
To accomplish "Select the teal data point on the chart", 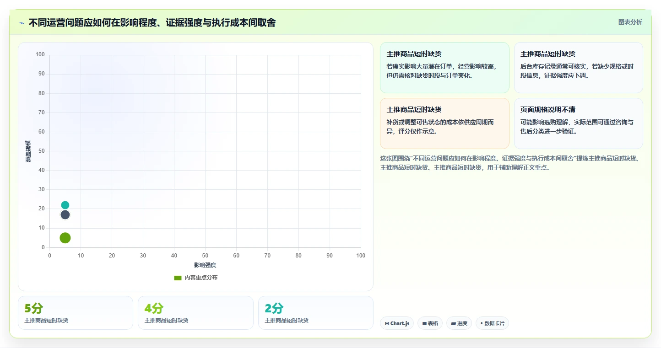I will (x=65, y=205).
